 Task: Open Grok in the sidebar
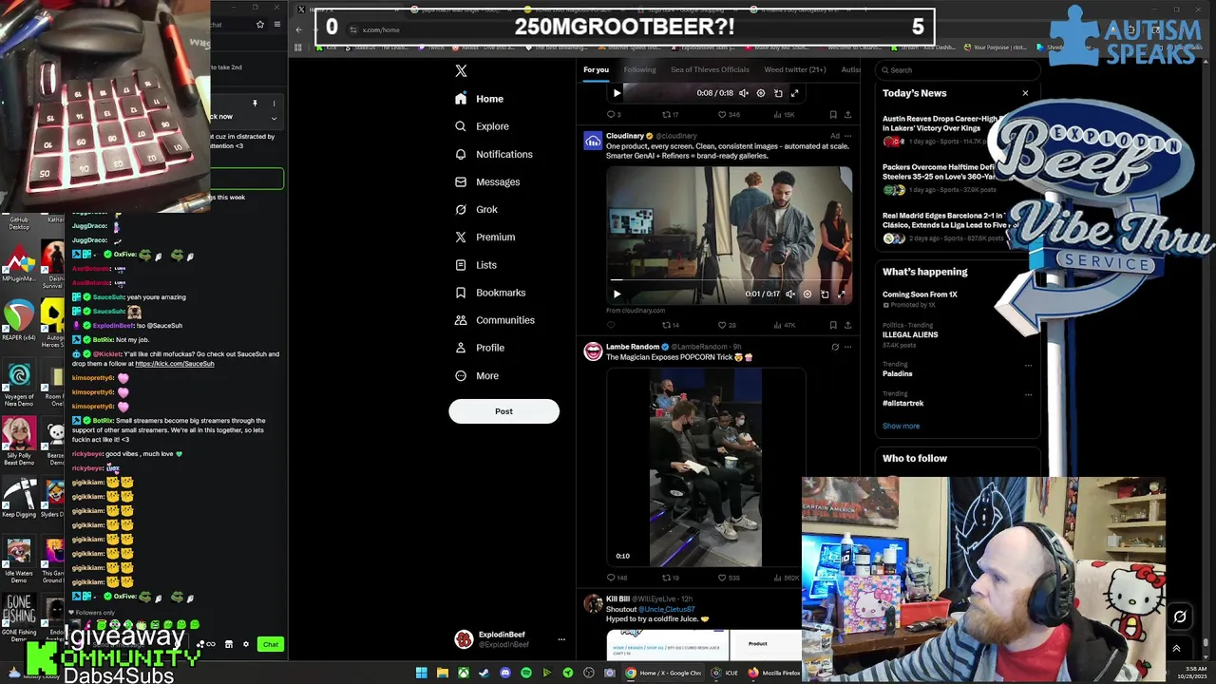tap(476, 209)
